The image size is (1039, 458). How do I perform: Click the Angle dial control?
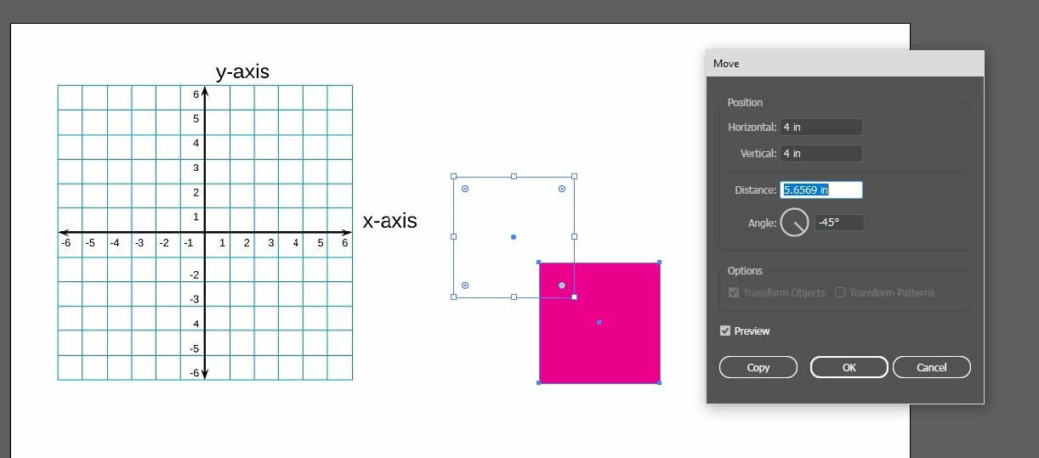click(794, 223)
